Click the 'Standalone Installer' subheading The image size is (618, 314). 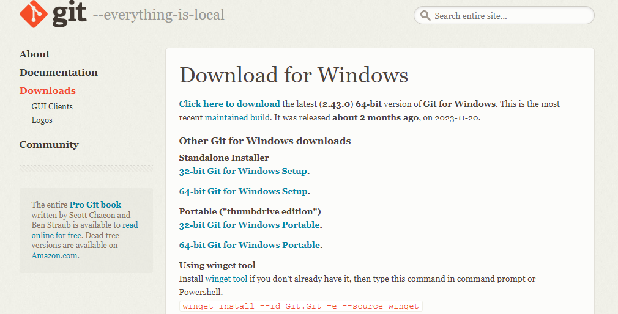224,158
